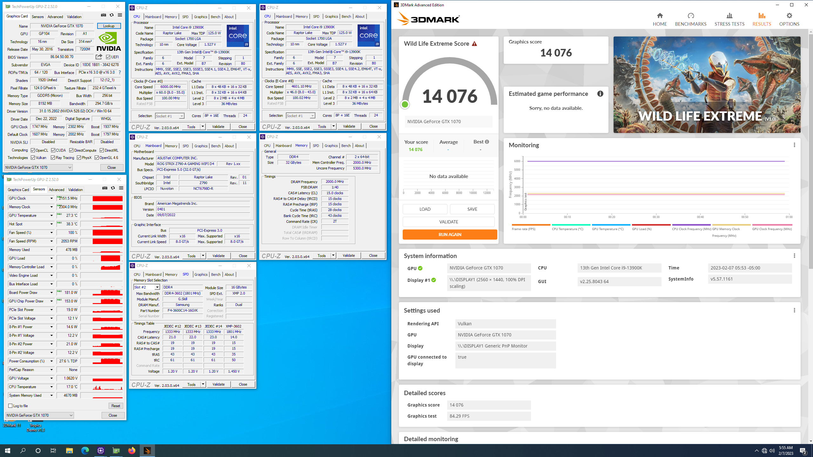
Task: Open GPU-Z Graphics Card hamburger menu
Action: pos(120,15)
